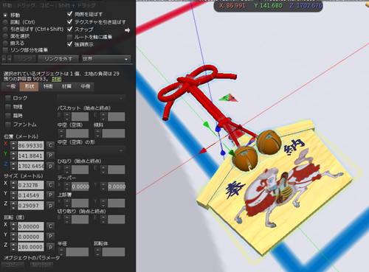
Task: Click the size Y input field
Action: point(31,195)
